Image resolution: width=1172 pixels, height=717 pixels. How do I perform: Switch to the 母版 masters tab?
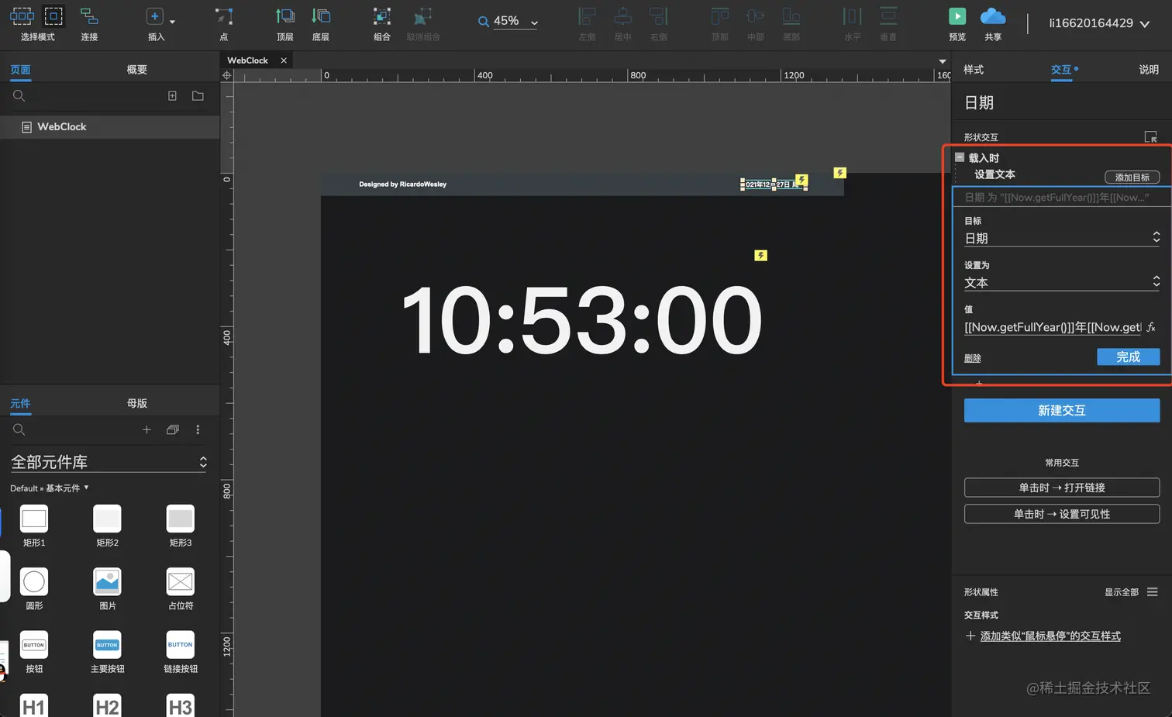click(137, 404)
